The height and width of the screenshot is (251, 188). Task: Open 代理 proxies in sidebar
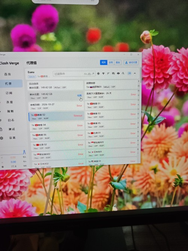(x=8, y=84)
